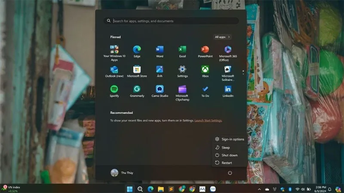Select Shut down from power menu
The width and height of the screenshot is (344, 193).
click(x=229, y=155)
